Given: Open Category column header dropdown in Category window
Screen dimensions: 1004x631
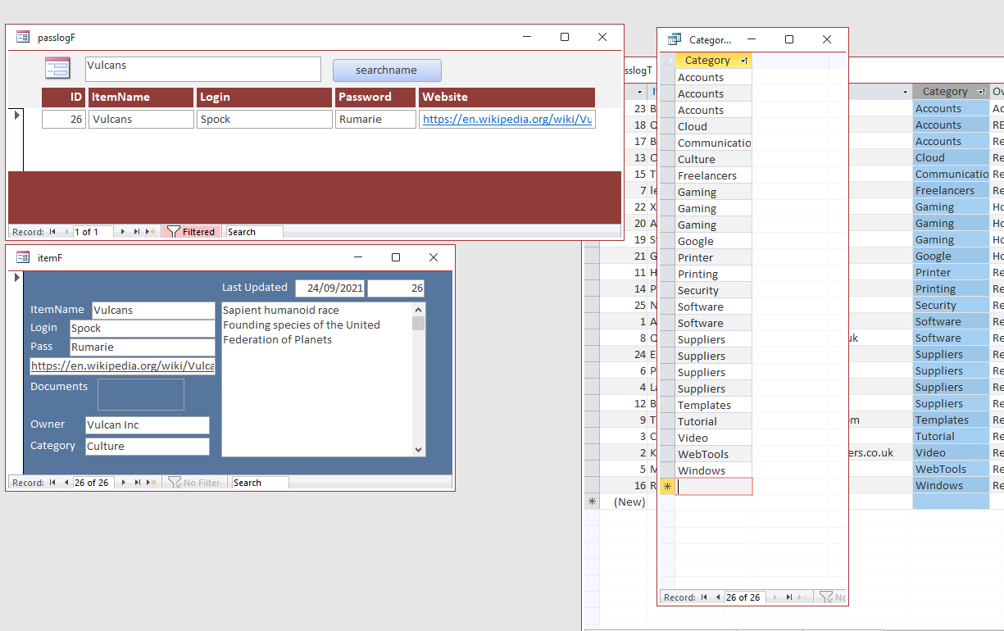Looking at the screenshot, I should click(744, 61).
